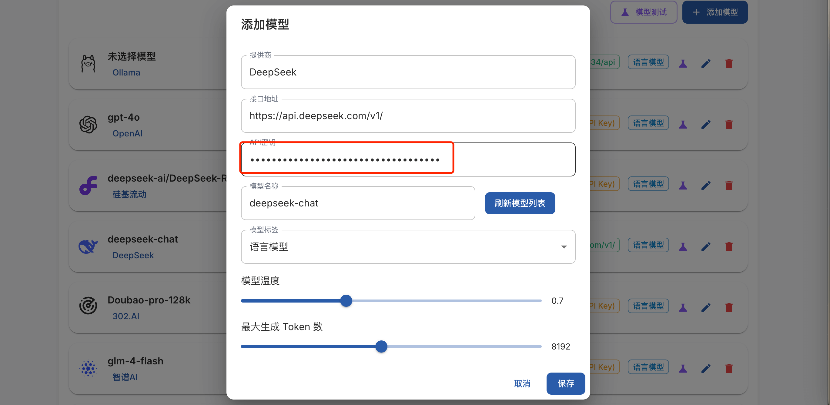The width and height of the screenshot is (830, 405).
Task: Click the 最大生成 Token 数 slider handle
Action: 381,346
